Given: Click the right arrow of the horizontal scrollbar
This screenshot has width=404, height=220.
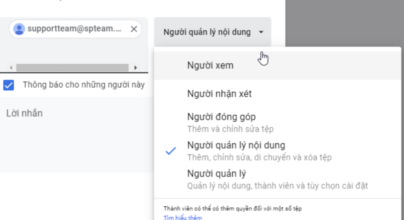Looking at the screenshot, I should pyautogui.click(x=136, y=67).
